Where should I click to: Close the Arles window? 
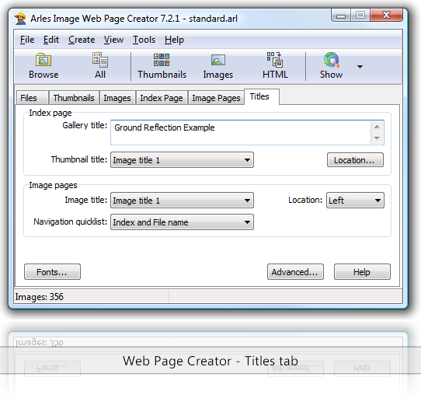[386, 16]
